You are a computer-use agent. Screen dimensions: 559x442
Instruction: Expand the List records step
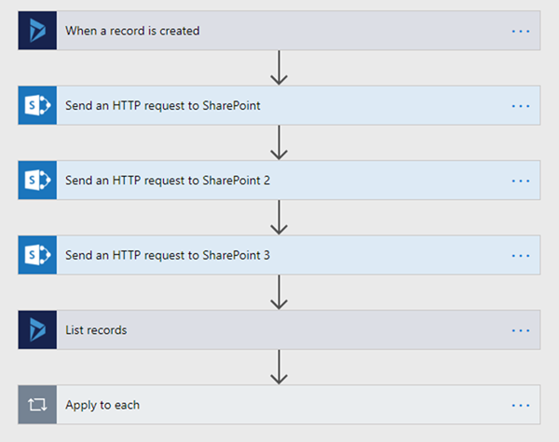pos(96,329)
